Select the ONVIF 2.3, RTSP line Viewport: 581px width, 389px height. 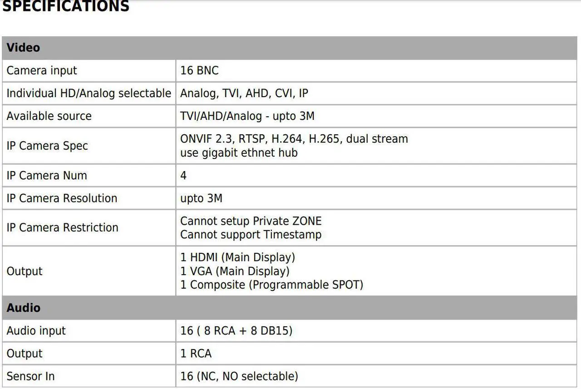pyautogui.click(x=294, y=139)
